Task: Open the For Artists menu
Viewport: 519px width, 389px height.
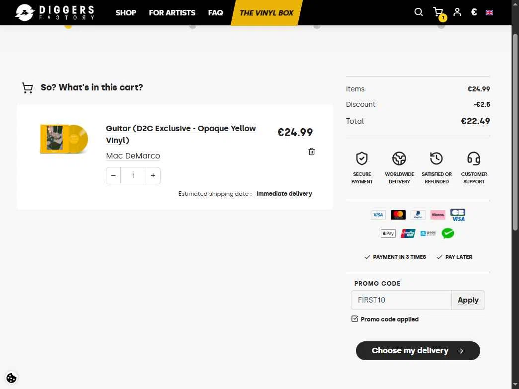Action: click(172, 12)
